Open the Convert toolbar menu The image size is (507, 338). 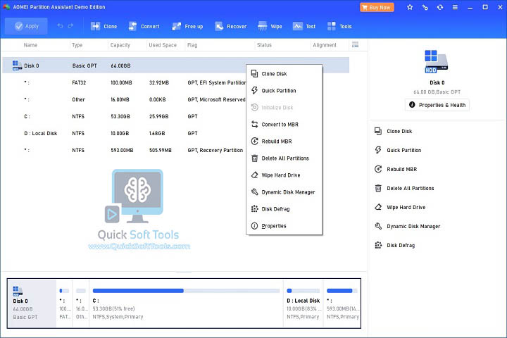point(144,26)
